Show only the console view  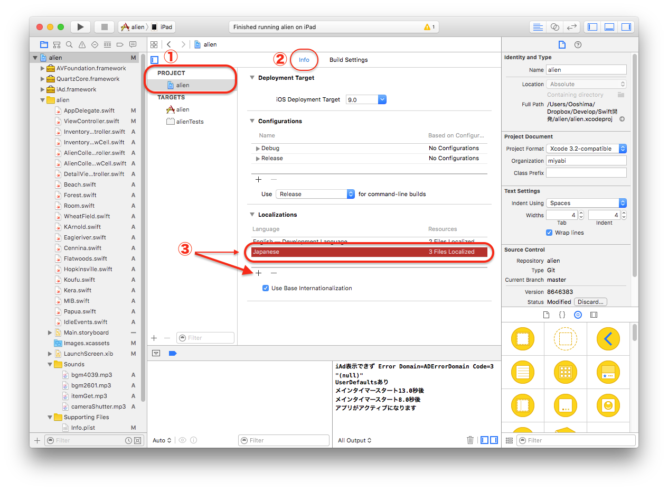click(x=494, y=440)
